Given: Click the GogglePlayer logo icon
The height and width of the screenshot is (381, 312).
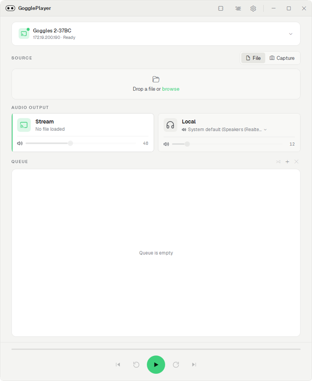Looking at the screenshot, I should click(10, 8).
